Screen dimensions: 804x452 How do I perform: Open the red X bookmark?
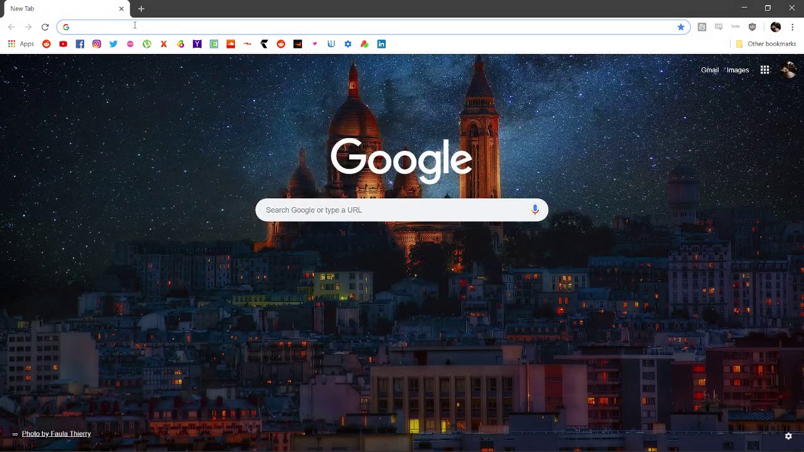click(163, 44)
